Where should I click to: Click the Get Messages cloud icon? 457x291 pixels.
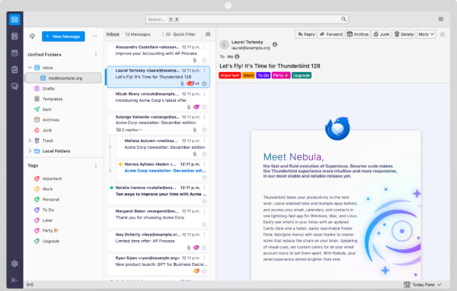[x=32, y=36]
